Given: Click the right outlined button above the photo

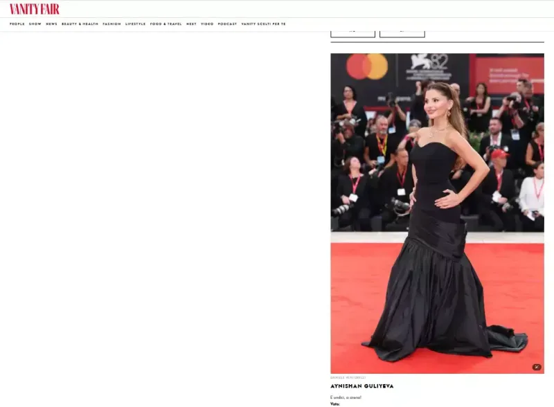Looking at the screenshot, I should tap(402, 32).
